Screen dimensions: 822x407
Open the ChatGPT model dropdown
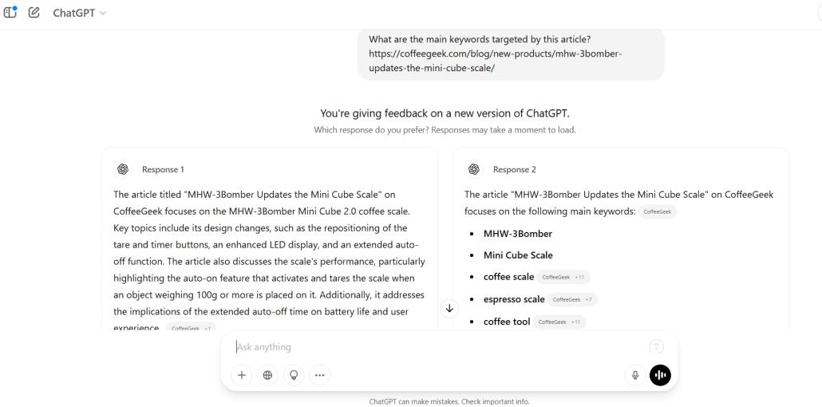point(79,13)
